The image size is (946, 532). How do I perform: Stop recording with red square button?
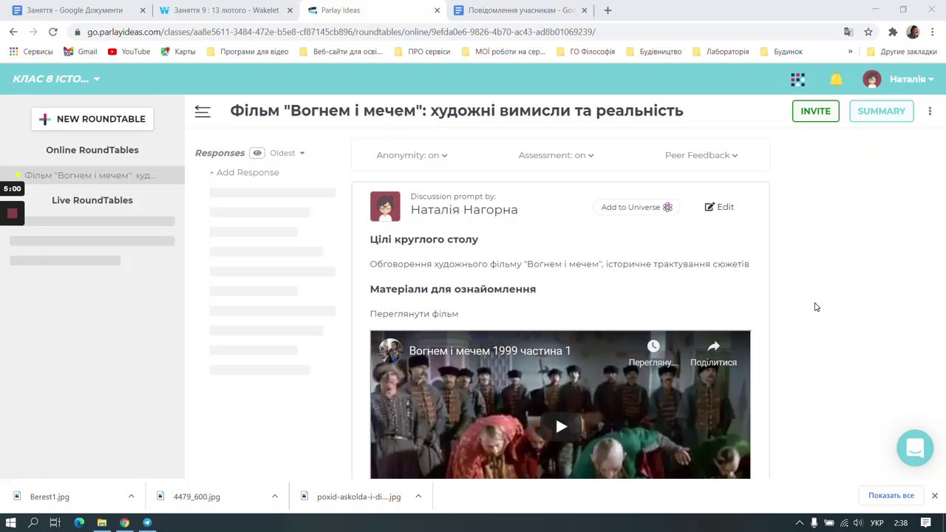point(12,214)
